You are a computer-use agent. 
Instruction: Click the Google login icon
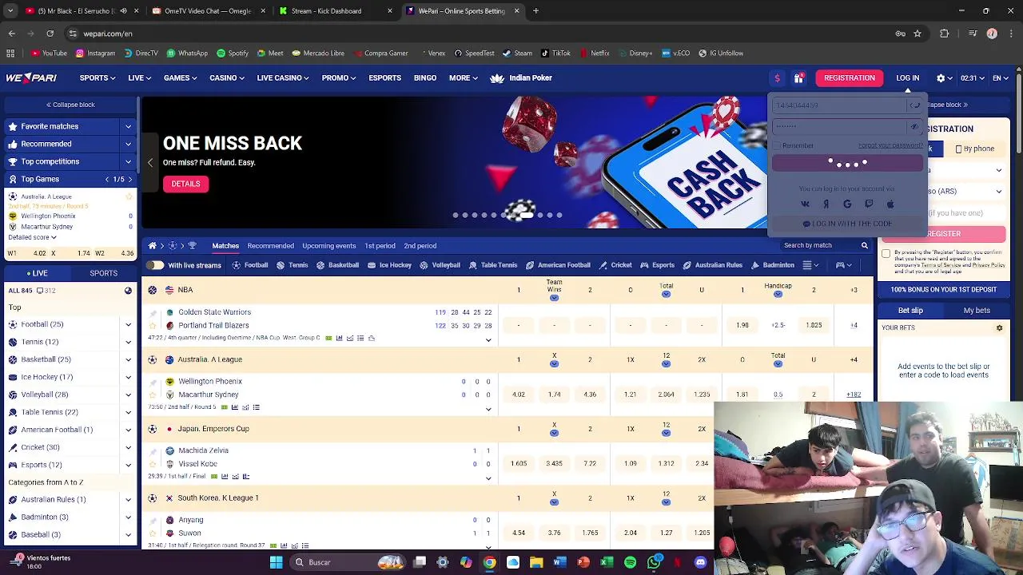[x=847, y=204]
